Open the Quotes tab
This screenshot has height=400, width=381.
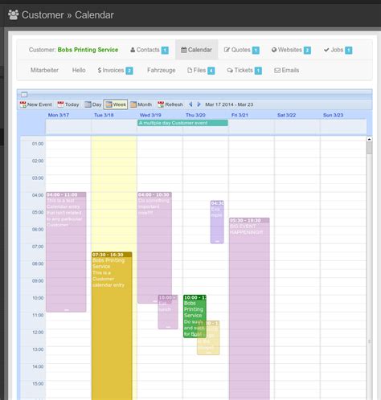[x=242, y=50]
